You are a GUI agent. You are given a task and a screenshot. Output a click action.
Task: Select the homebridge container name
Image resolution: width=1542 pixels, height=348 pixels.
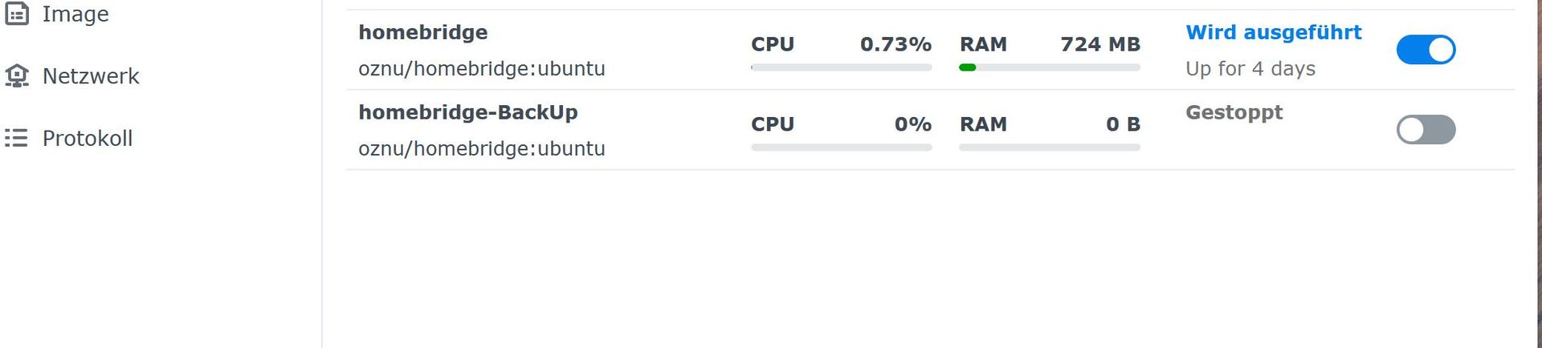pyautogui.click(x=423, y=32)
